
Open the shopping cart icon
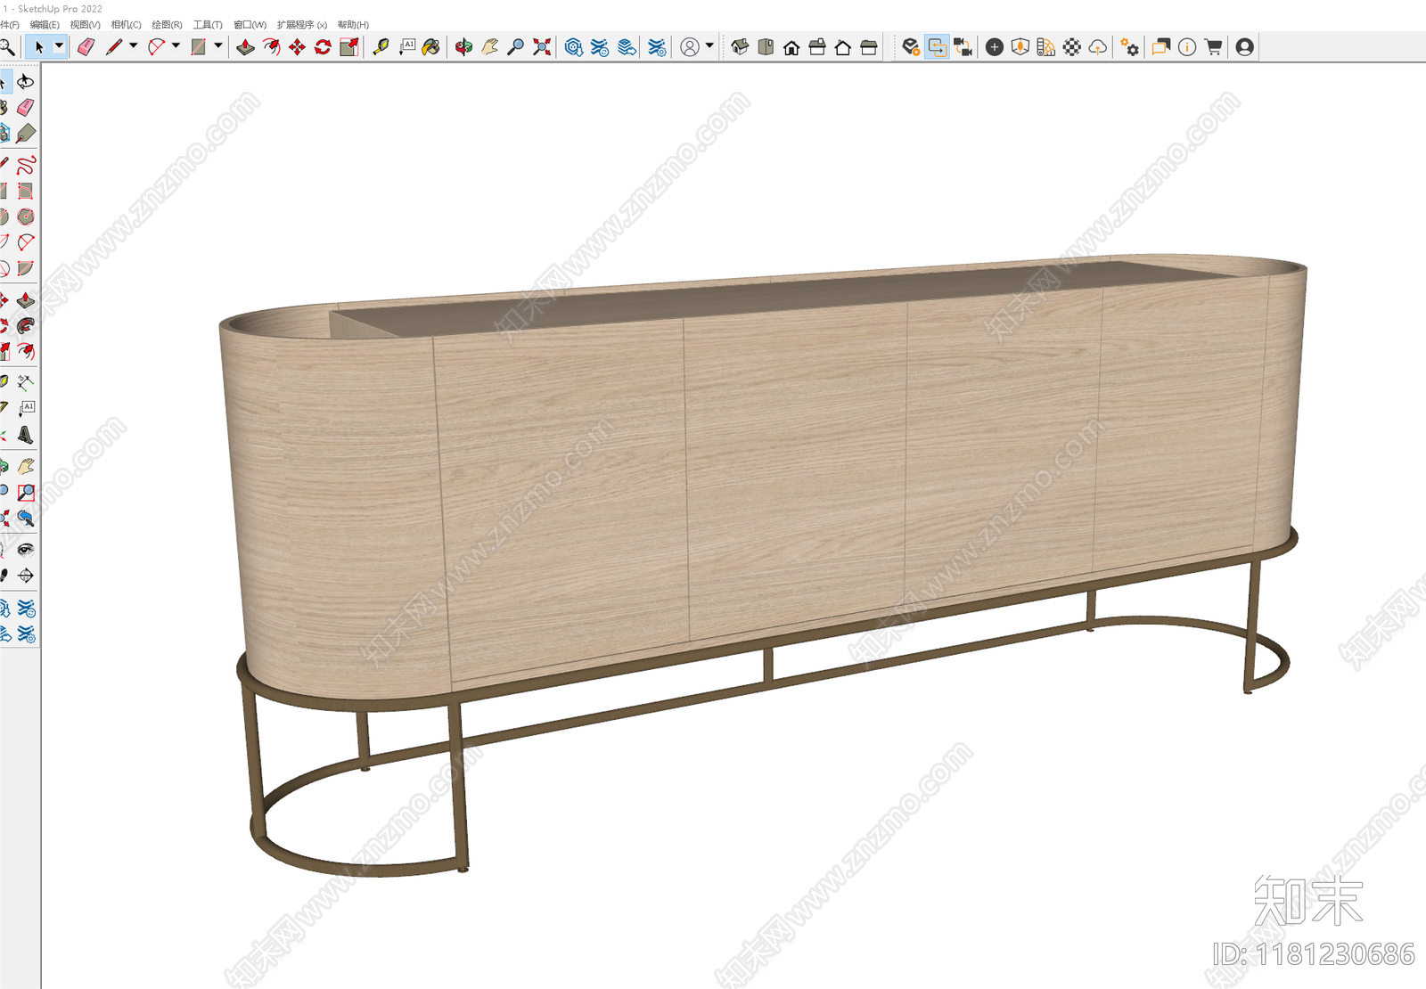(1213, 47)
